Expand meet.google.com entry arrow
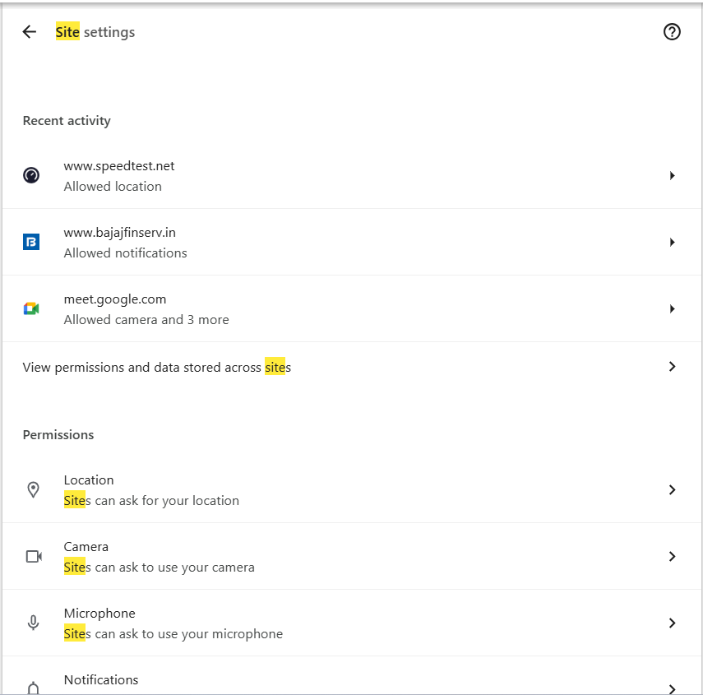 coord(672,308)
